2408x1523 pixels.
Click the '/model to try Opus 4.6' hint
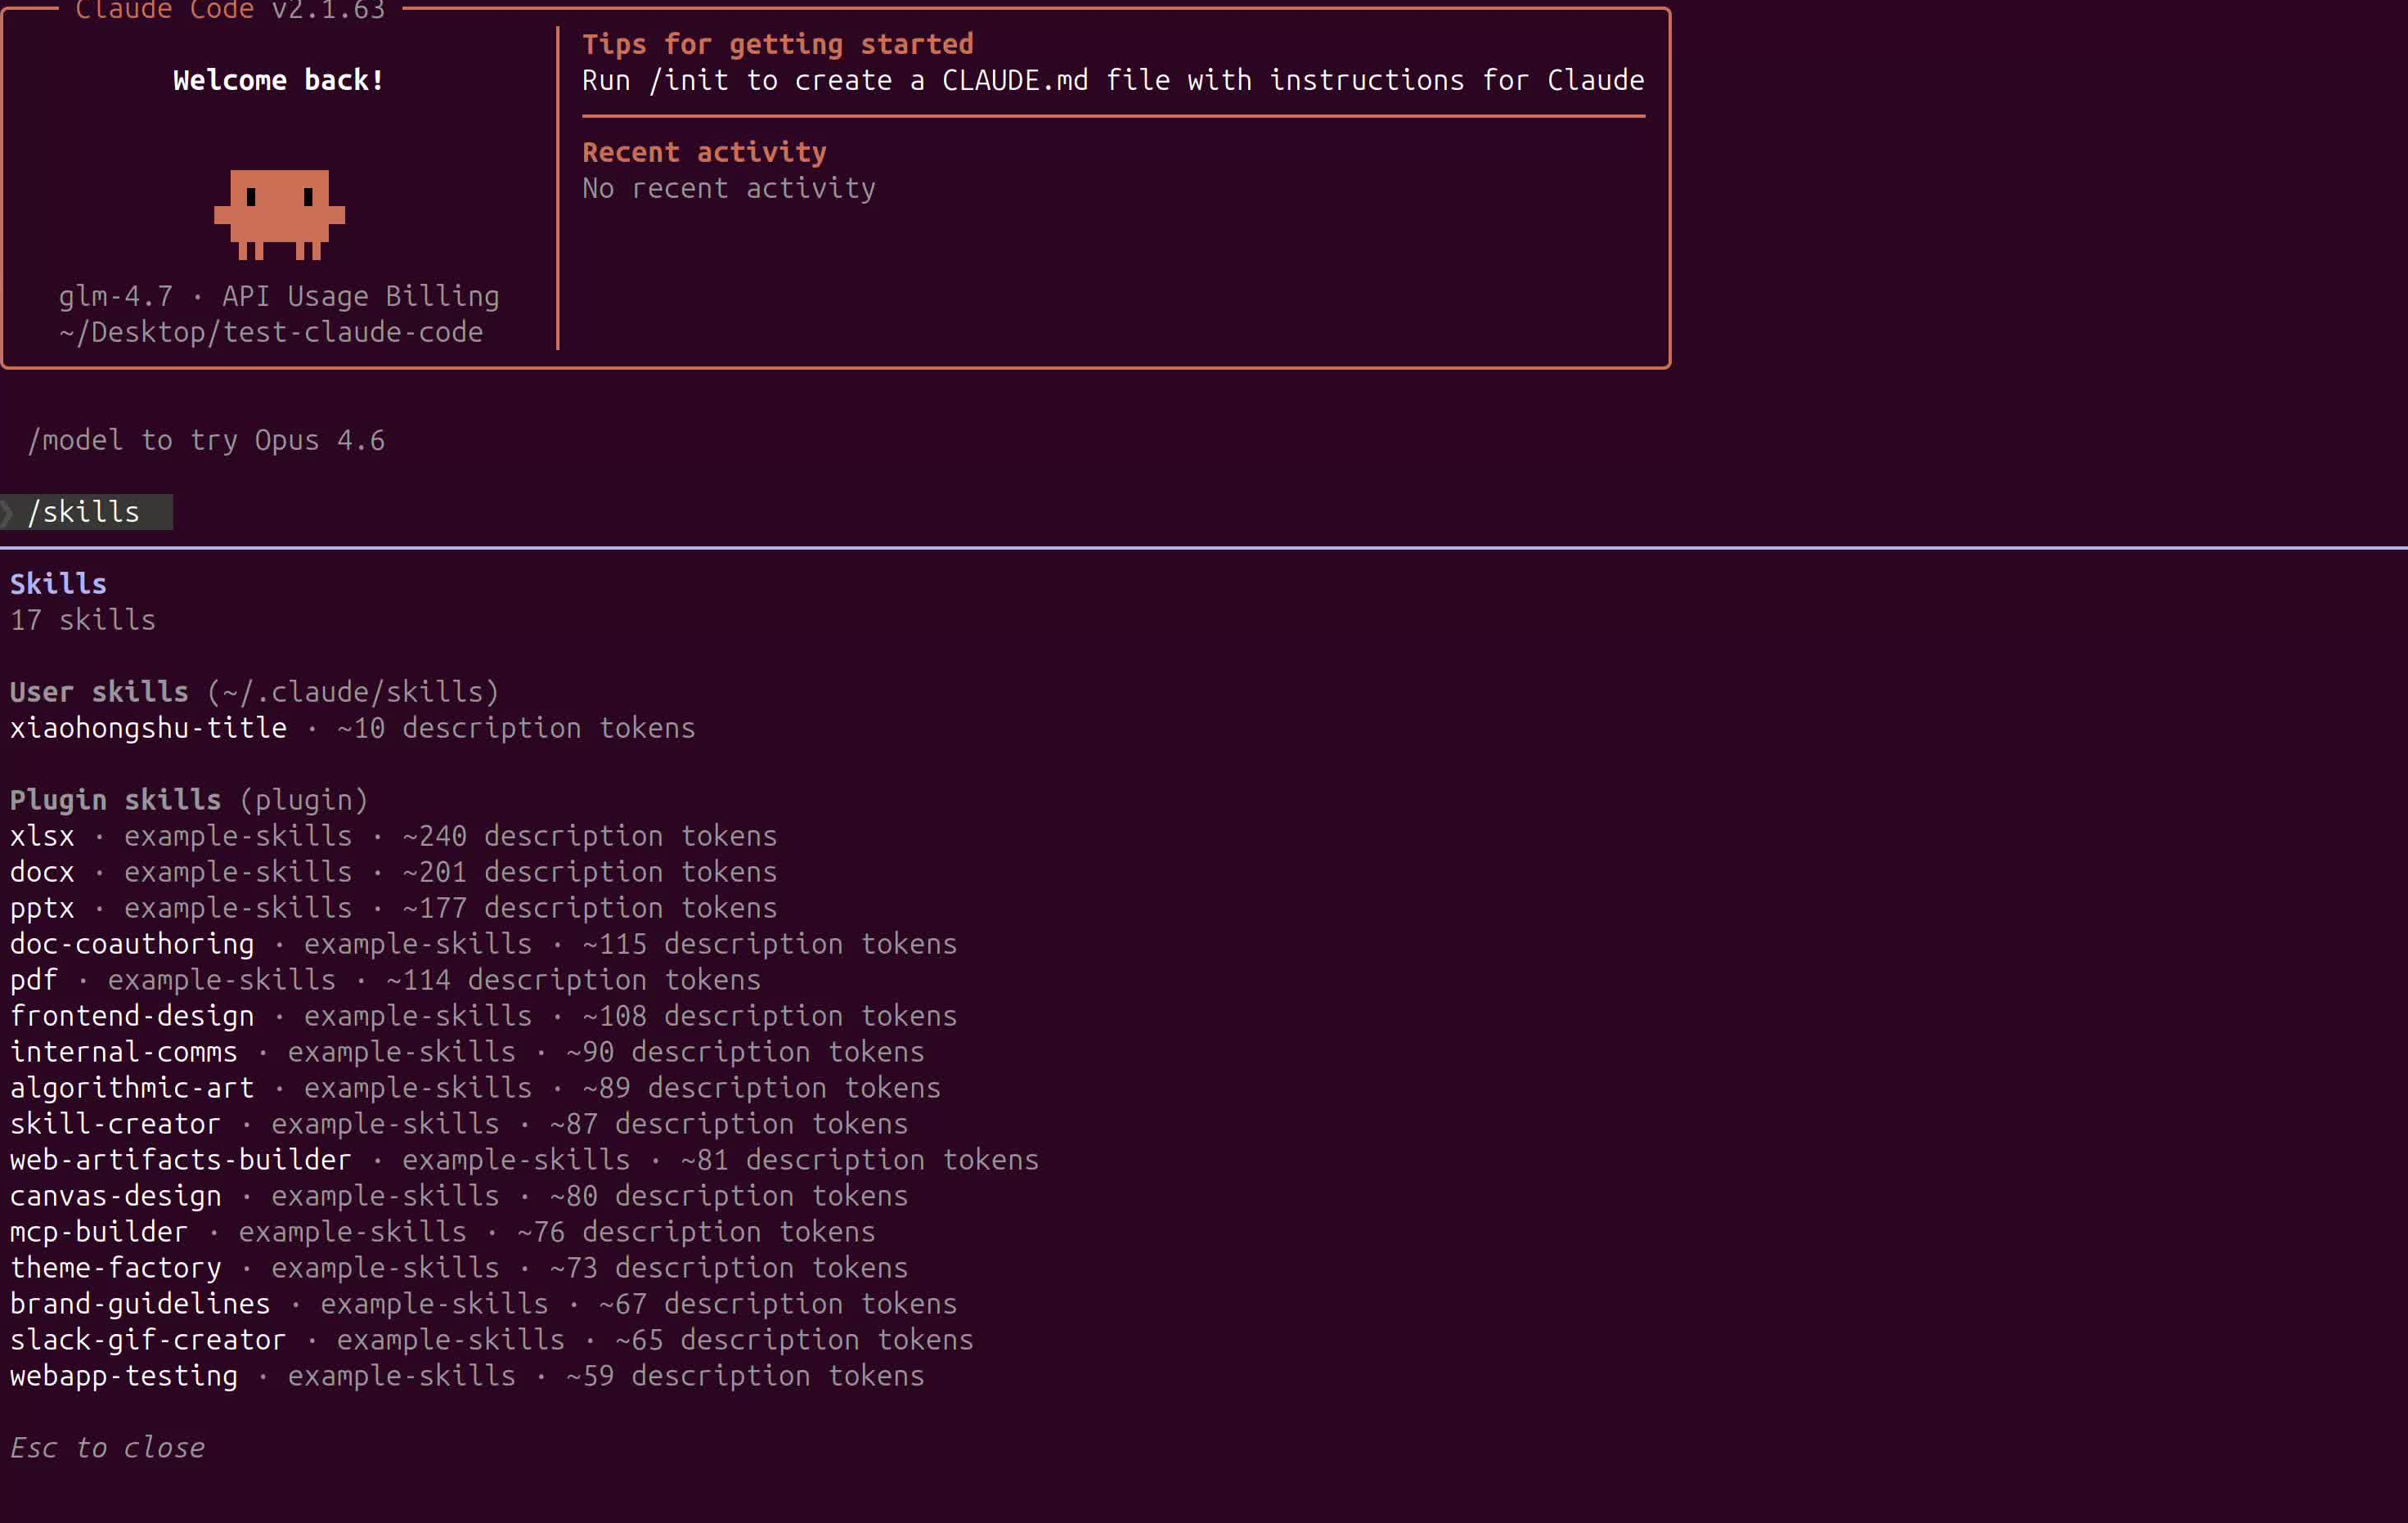pyautogui.click(x=206, y=440)
